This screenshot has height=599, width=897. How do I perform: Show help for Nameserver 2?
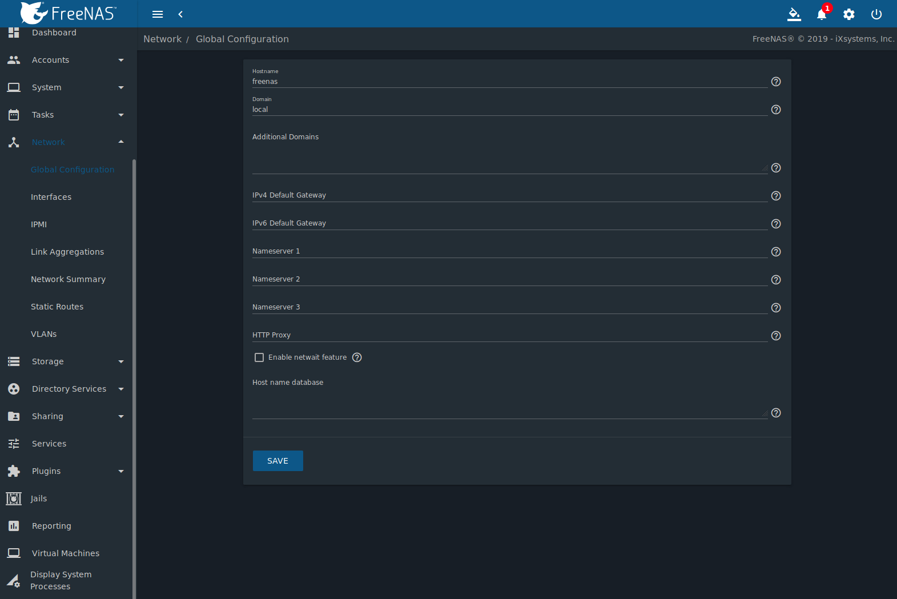(x=776, y=280)
